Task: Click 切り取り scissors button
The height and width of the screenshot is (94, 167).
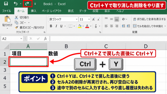Action: [x=22, y=17]
